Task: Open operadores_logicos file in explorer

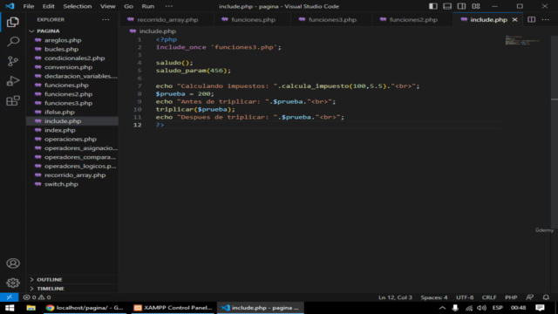Action: (72, 167)
